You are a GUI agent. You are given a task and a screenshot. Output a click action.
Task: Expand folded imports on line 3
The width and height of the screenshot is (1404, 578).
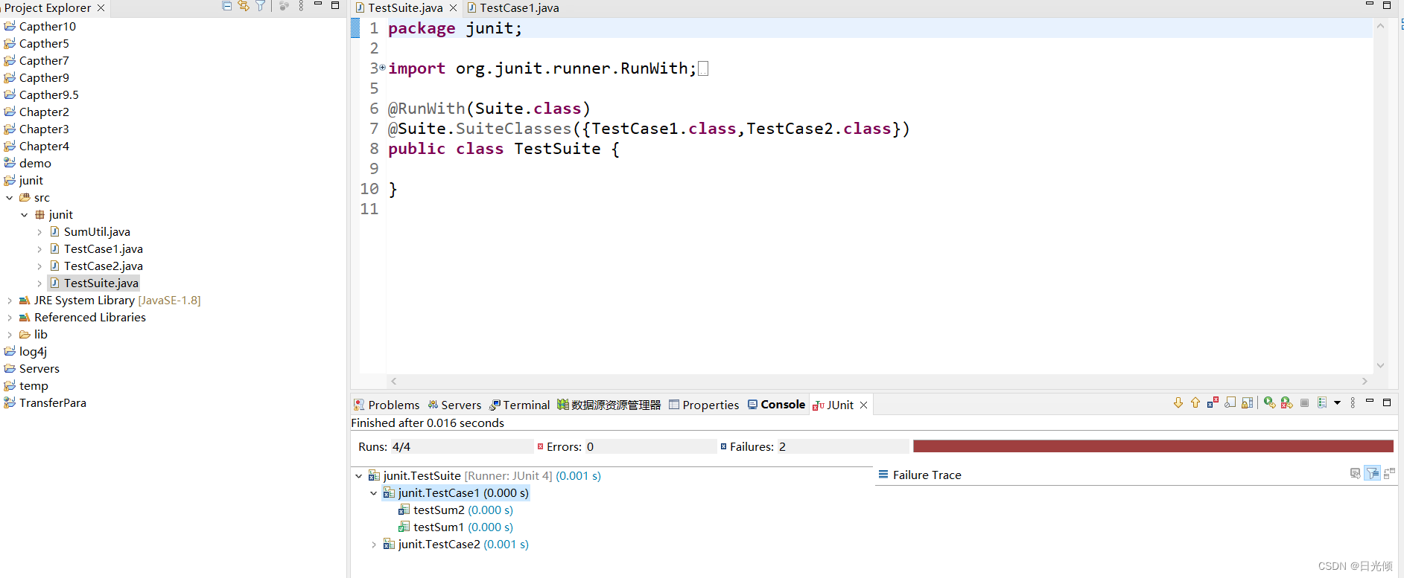[x=382, y=67]
